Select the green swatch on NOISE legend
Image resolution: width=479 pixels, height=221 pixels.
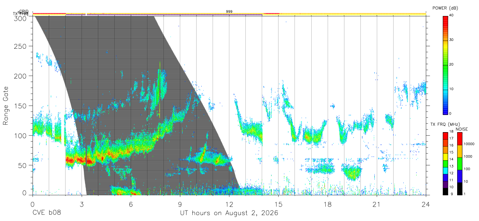click(x=459, y=164)
